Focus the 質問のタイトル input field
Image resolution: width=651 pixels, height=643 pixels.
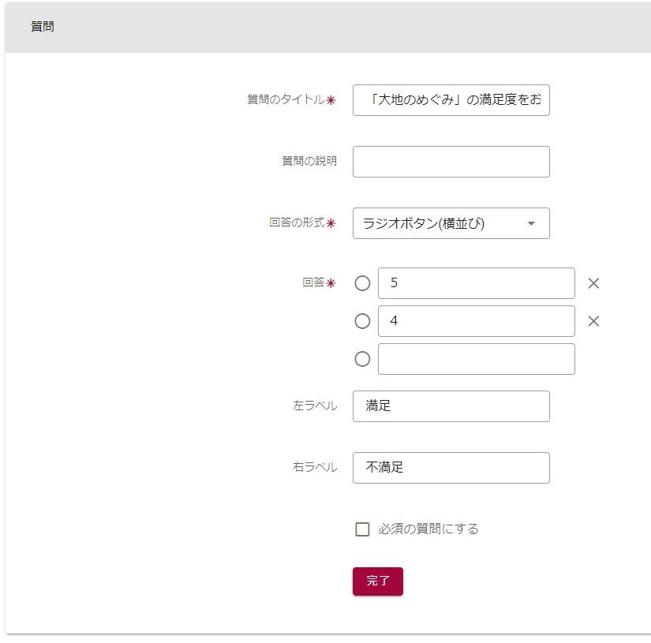click(x=451, y=100)
